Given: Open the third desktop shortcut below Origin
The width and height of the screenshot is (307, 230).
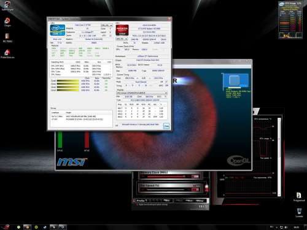Looking at the screenshot, I should [x=7, y=38].
